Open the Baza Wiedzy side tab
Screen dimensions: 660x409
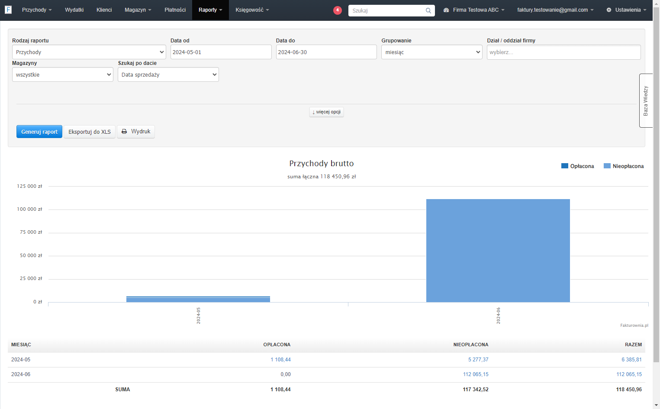[646, 100]
